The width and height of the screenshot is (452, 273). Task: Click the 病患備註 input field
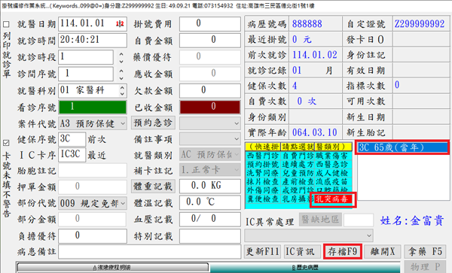click(150, 252)
